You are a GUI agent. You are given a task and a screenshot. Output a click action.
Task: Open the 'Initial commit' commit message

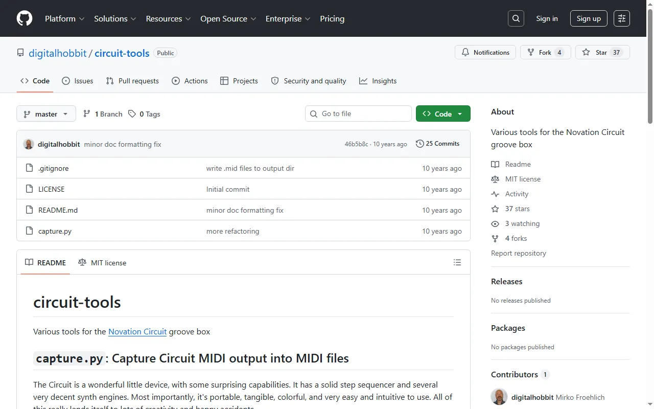point(228,189)
